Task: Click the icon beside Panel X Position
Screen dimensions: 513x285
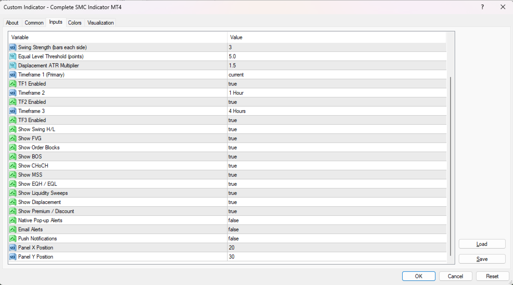Action: (x=12, y=248)
